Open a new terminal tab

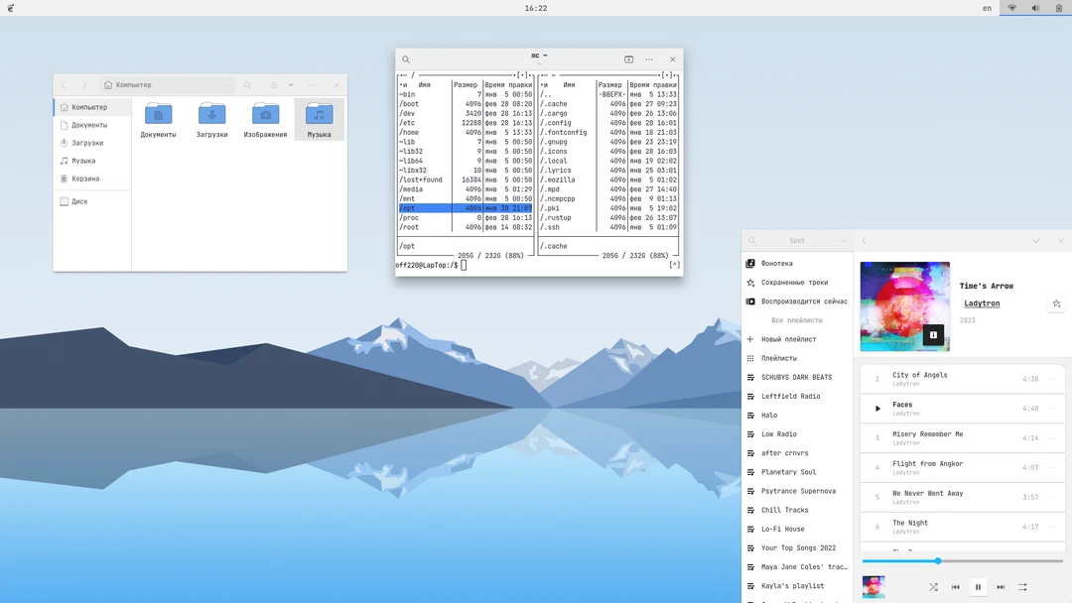click(627, 59)
